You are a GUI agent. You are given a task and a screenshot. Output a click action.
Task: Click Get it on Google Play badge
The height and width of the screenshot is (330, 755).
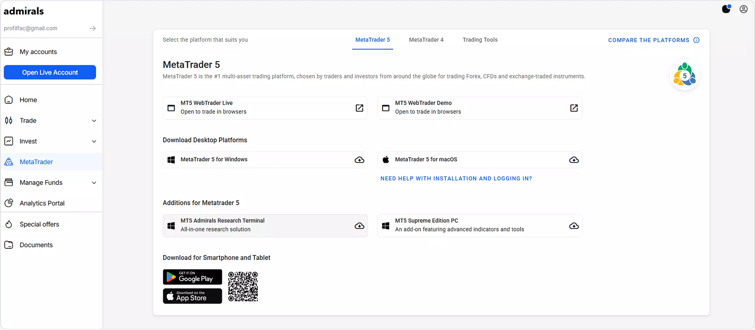point(192,277)
